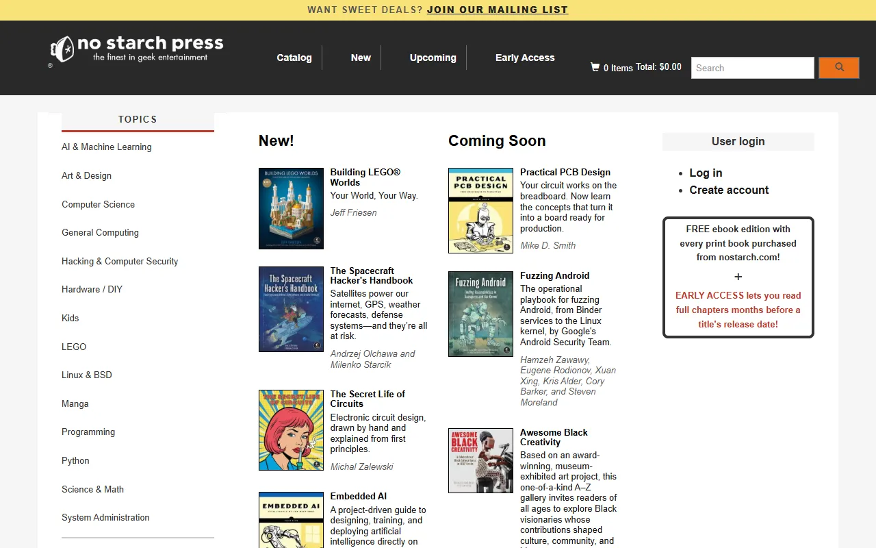Viewport: 876px width, 548px height.
Task: Click author name Jeff Friesen
Action: coord(353,212)
